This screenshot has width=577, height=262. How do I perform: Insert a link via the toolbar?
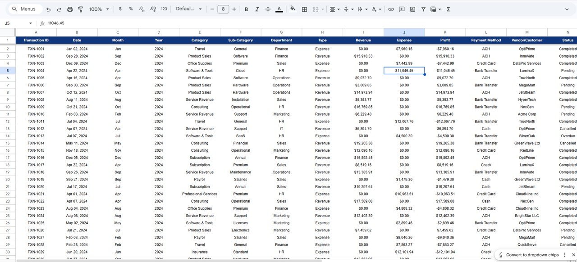click(x=391, y=9)
